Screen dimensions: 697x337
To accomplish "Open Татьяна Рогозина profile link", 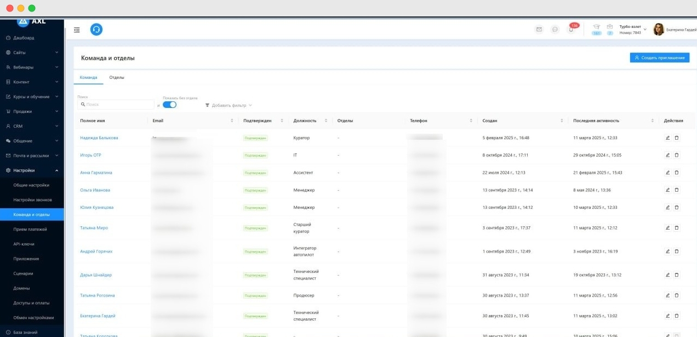I will click(x=97, y=295).
